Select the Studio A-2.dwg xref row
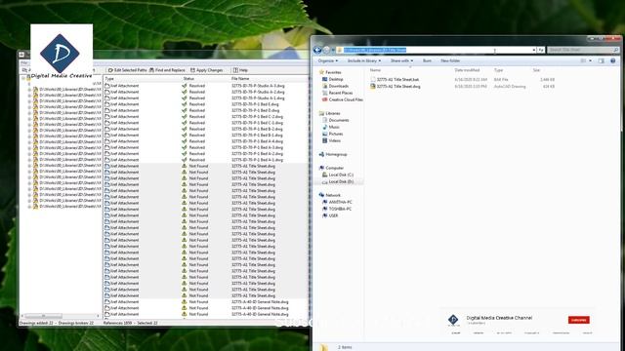Viewport: 625px width, 351px height. point(206,92)
